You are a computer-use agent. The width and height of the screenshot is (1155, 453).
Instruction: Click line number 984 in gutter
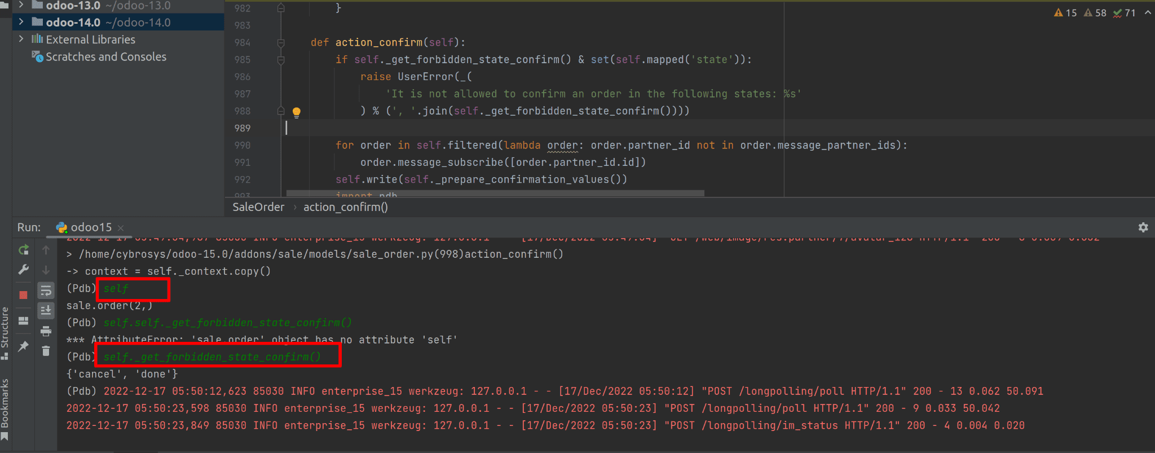[x=243, y=42]
